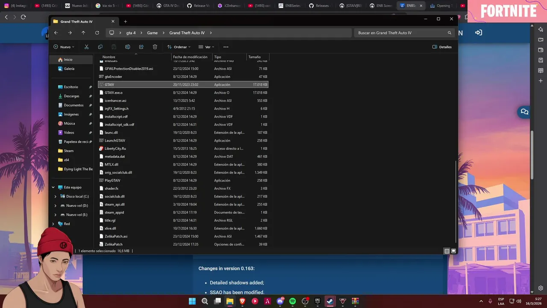Collapse the Este equipo tree node
Screen dimensions: 547x308
click(53, 187)
